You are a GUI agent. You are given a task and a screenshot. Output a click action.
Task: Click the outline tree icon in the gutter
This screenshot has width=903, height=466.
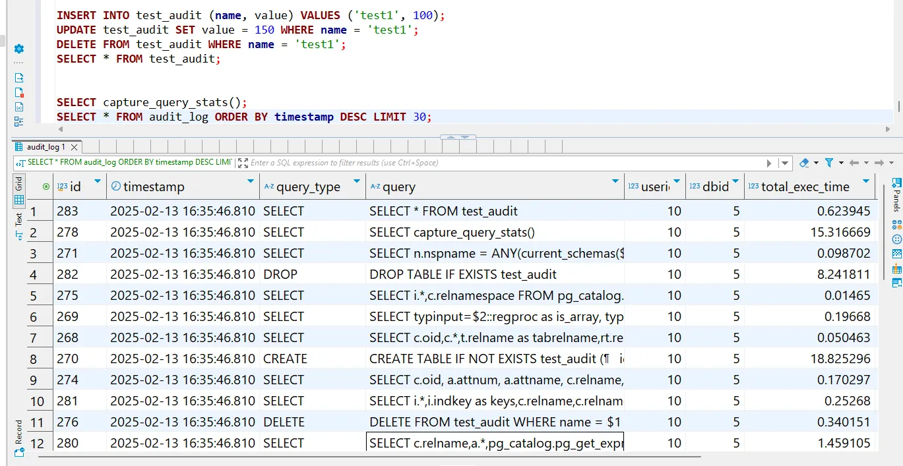[x=18, y=121]
